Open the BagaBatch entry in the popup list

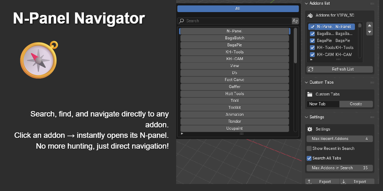(x=235, y=38)
